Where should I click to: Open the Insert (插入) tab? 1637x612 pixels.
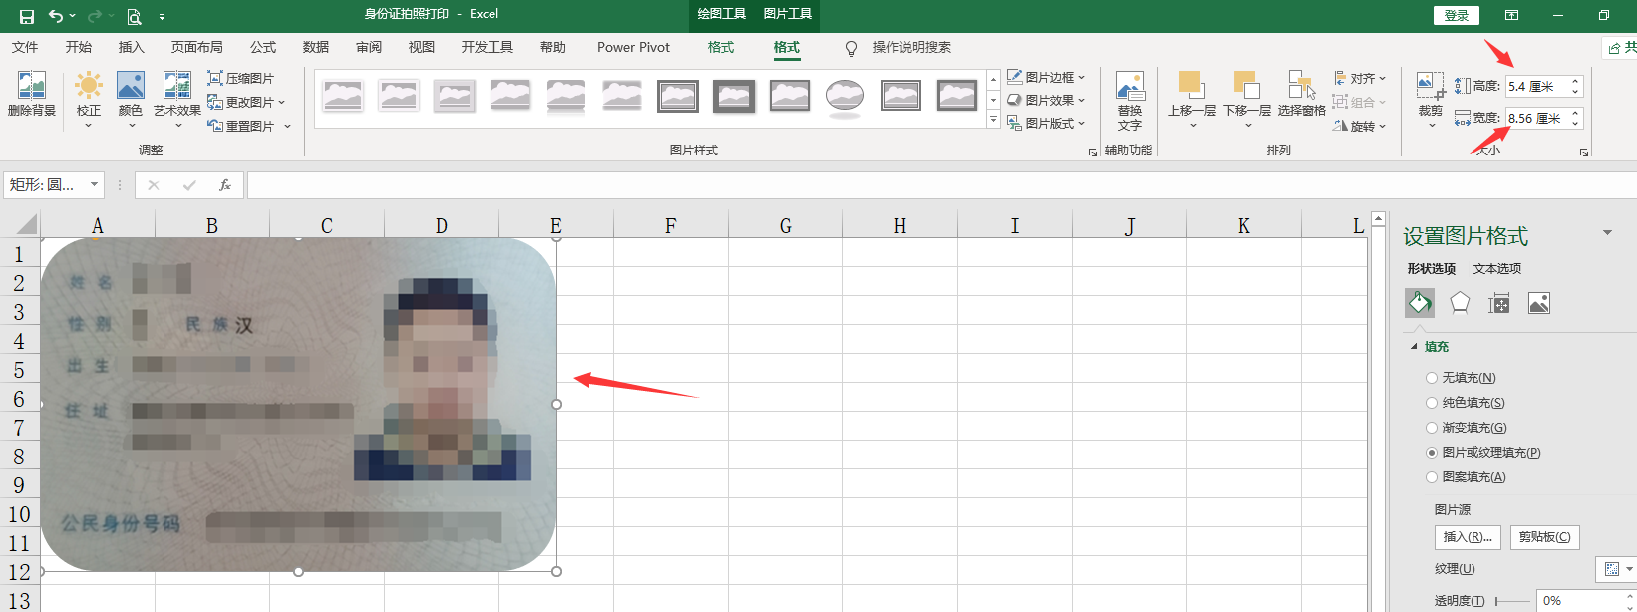pyautogui.click(x=132, y=47)
